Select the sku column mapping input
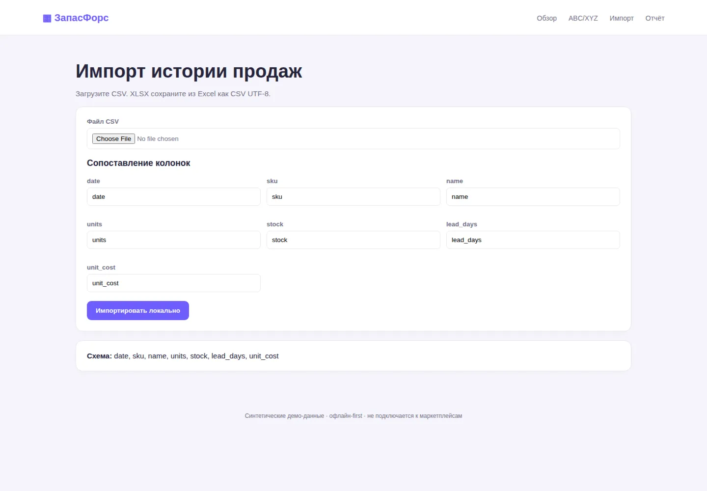Screen dimensions: 707x491 click(353, 197)
